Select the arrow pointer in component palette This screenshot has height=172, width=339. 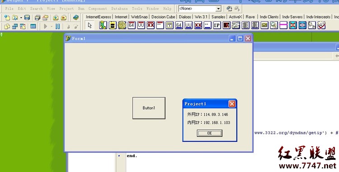click(90, 26)
